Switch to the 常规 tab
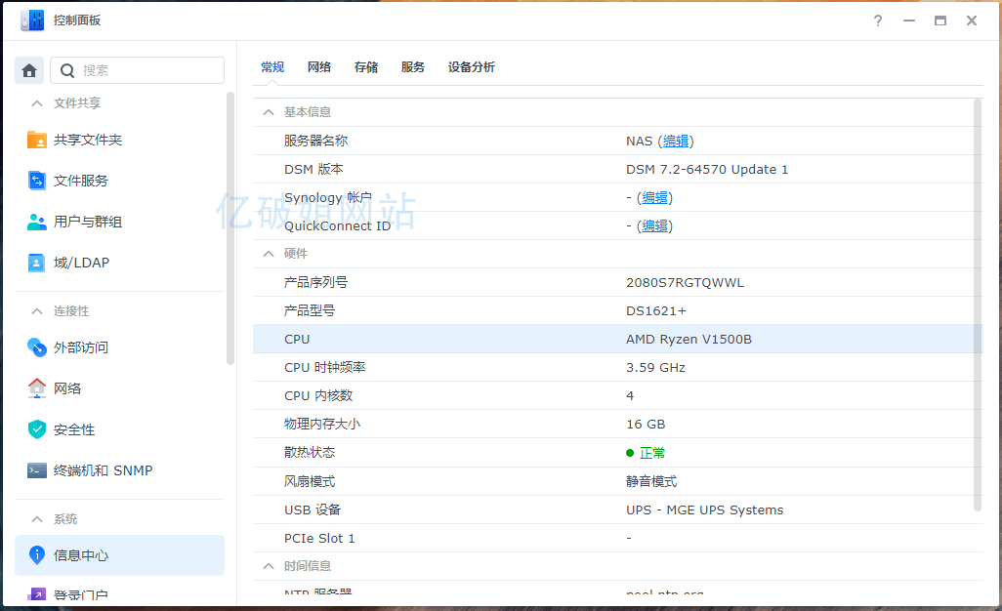Viewport: 1002px width, 611px height. 272,67
